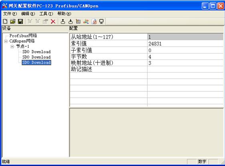Collapse the 节点-1 tree branch
The image size is (225, 166).
12,47
